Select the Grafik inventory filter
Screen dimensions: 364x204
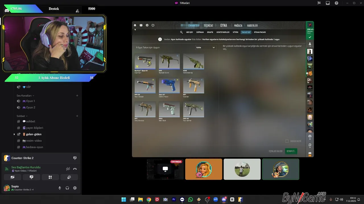pyautogui.click(x=210, y=32)
